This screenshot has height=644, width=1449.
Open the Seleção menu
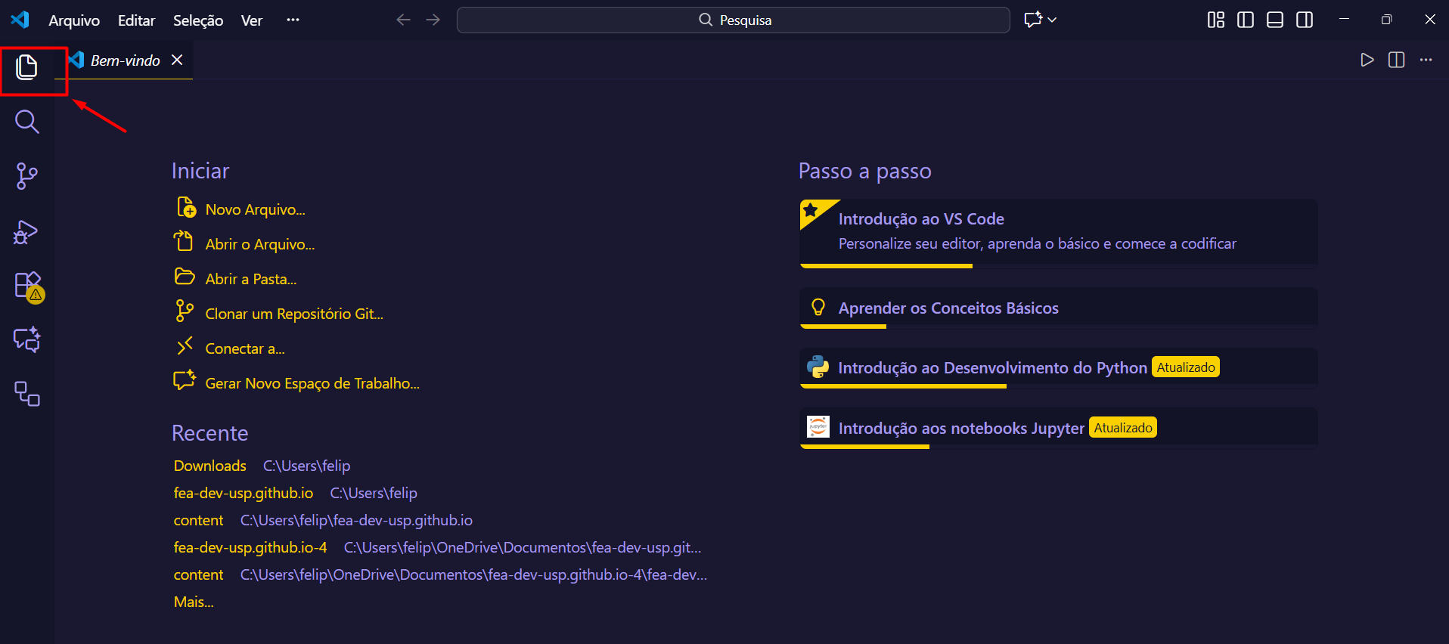197,20
